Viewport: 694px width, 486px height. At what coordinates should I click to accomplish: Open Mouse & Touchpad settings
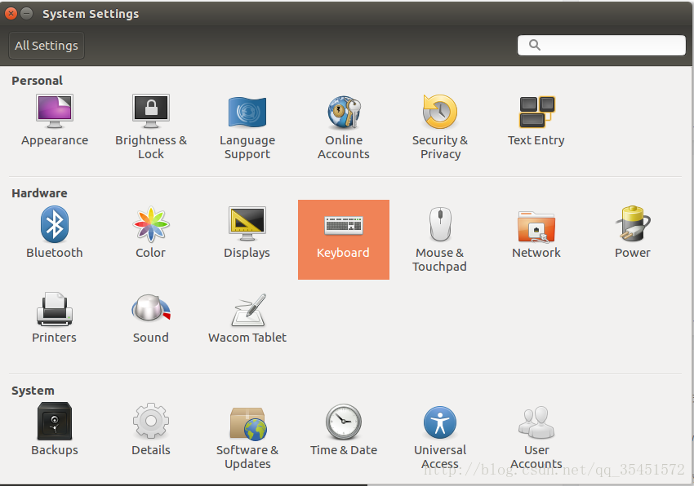pos(440,239)
